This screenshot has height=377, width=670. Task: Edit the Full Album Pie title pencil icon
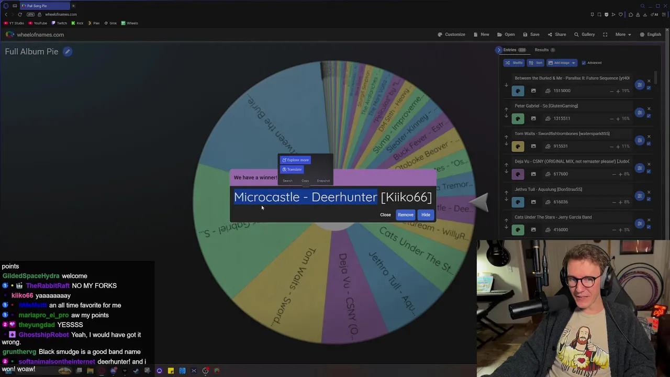click(x=68, y=51)
